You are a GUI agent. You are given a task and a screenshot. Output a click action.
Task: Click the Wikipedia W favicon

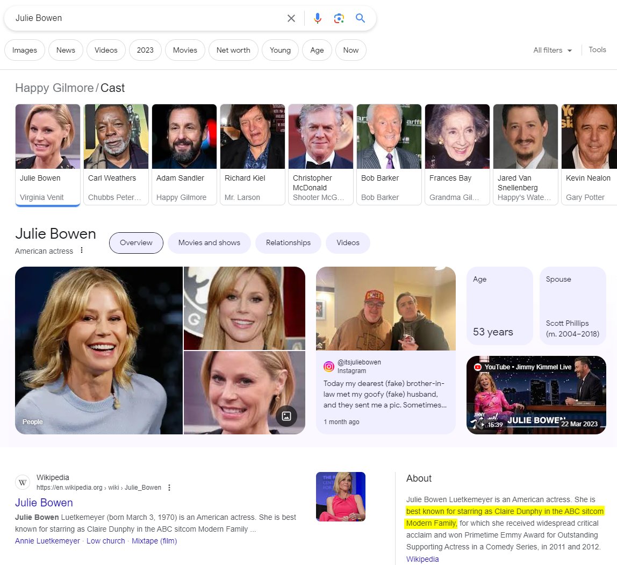(23, 482)
